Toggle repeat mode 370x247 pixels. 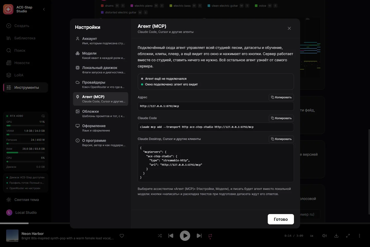pyautogui.click(x=210, y=236)
